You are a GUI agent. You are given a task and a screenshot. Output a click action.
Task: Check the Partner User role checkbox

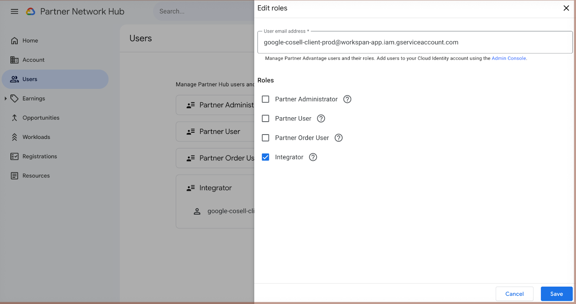coord(265,118)
